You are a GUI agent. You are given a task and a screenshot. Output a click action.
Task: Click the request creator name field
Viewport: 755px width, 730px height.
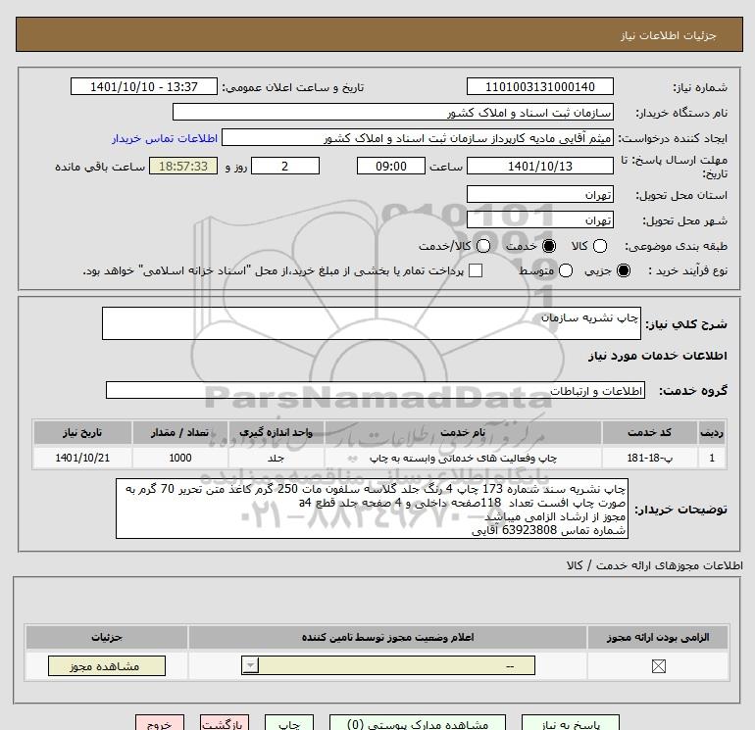[418, 137]
